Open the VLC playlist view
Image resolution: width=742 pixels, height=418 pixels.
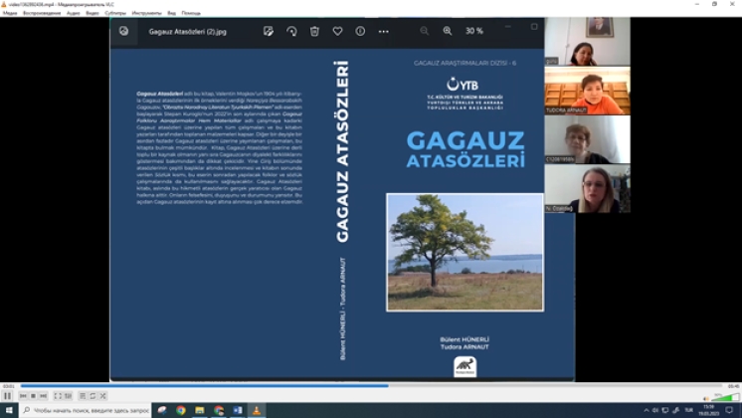(83, 396)
